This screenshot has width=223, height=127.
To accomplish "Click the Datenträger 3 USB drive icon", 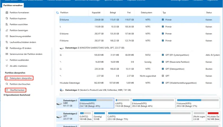I will 62,90.
